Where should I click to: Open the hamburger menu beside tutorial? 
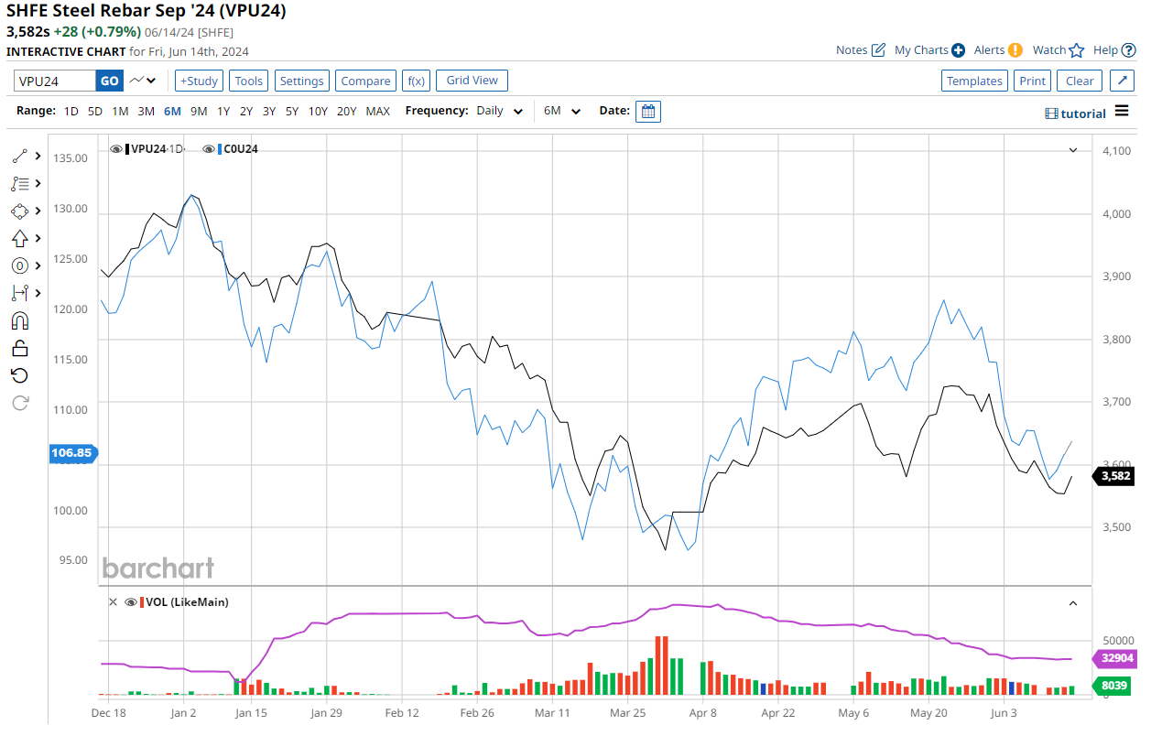tap(1123, 113)
